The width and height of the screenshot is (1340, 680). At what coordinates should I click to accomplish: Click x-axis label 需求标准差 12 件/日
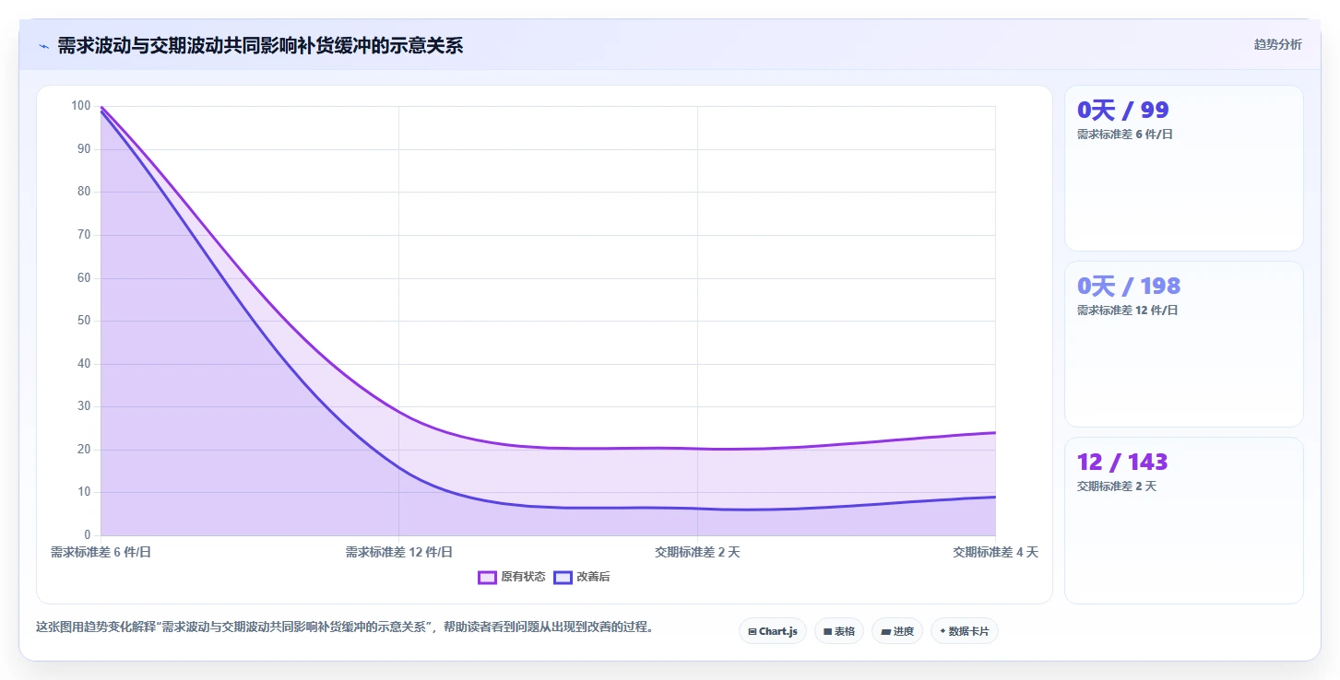399,552
